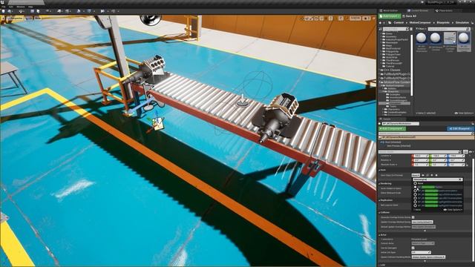Open the Settings toolbar icon
Screen dimensions: 475x267
[x=47, y=11]
